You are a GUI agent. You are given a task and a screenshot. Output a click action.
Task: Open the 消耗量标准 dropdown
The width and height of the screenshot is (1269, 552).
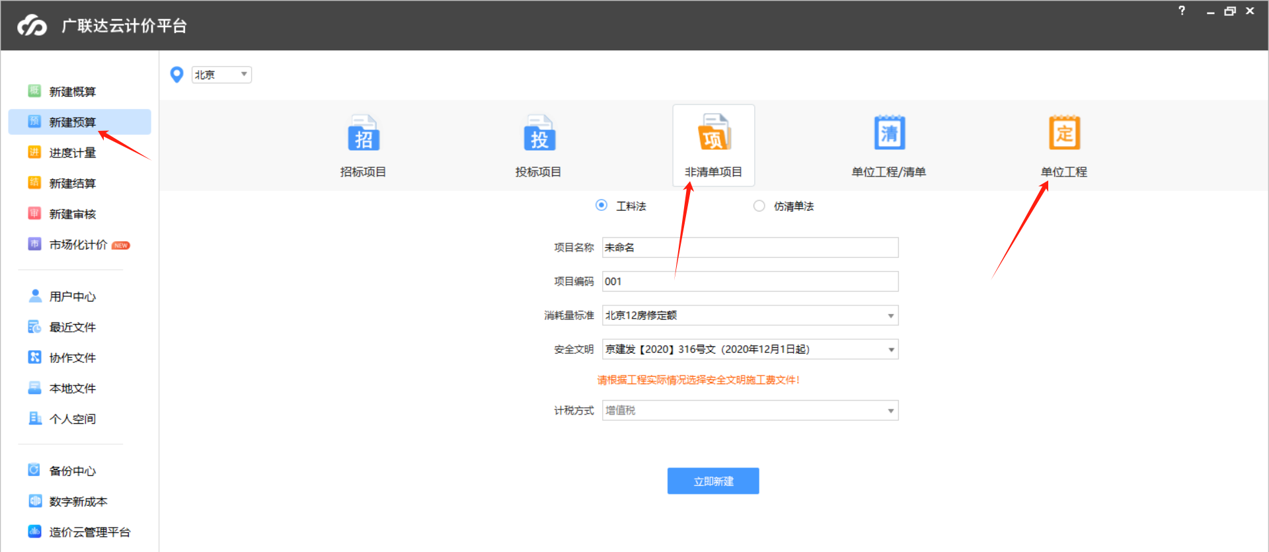coord(750,315)
